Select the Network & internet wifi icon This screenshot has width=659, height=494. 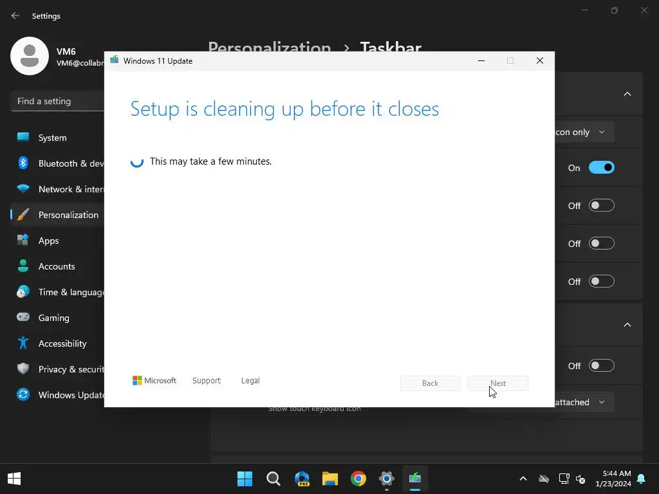[x=23, y=188]
